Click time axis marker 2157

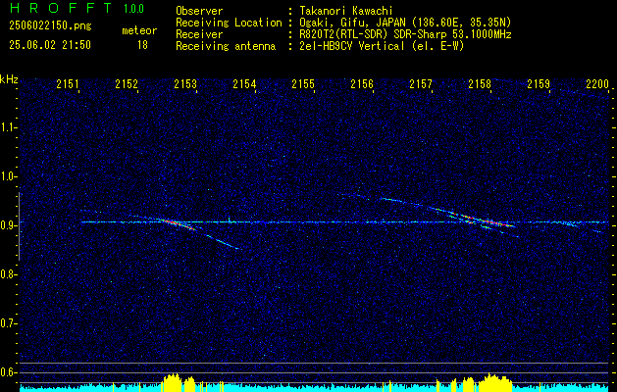pos(421,83)
